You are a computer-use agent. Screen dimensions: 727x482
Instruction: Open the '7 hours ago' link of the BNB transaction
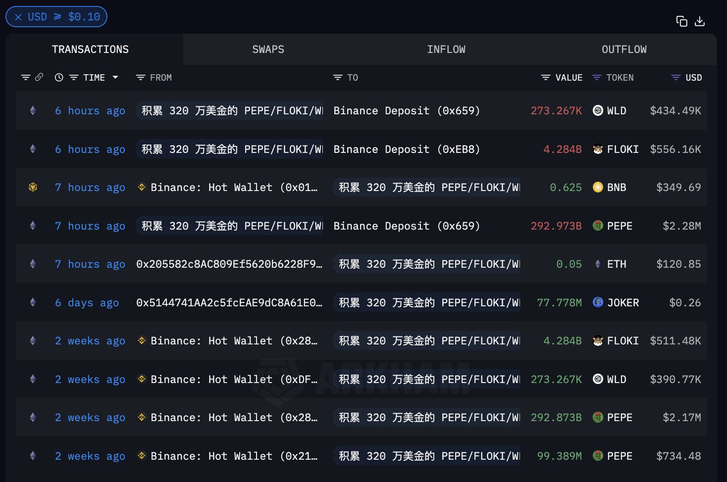tap(90, 188)
